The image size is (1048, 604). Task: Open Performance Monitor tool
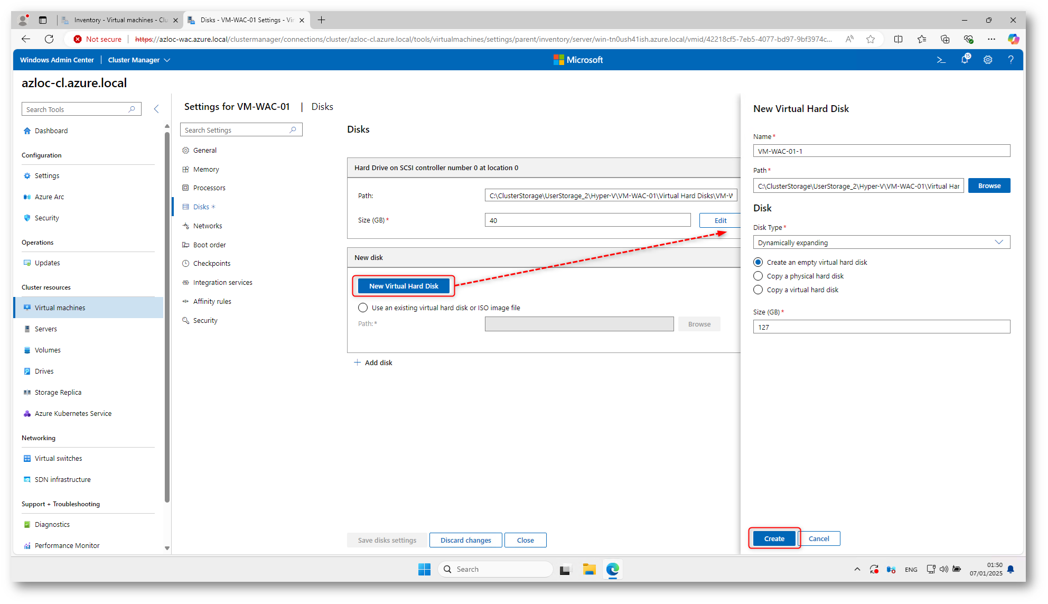click(67, 545)
